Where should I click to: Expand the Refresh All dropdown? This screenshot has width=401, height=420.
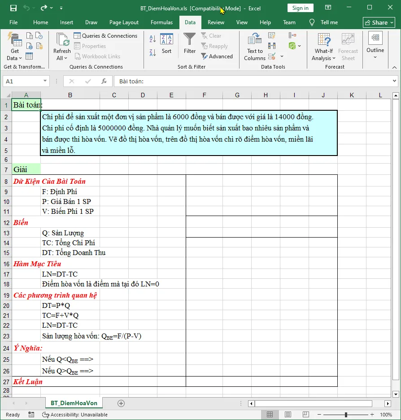(61, 46)
